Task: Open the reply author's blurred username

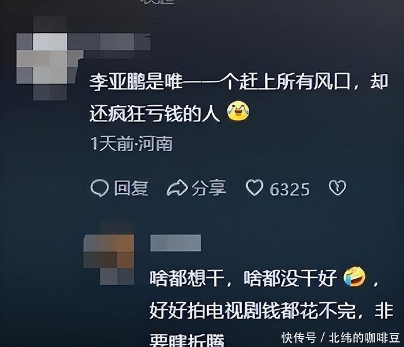Action: pyautogui.click(x=175, y=243)
